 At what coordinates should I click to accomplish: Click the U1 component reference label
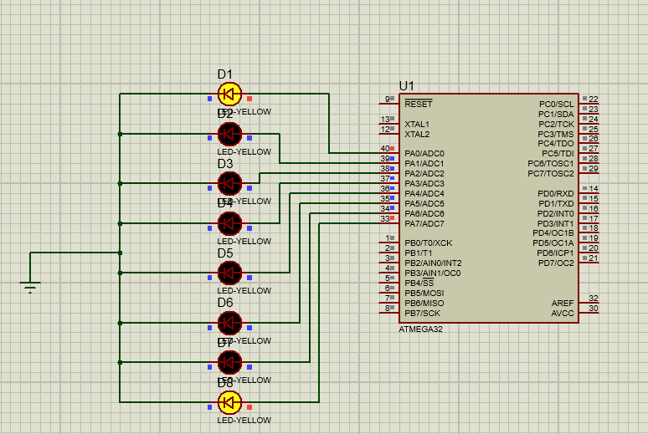406,86
